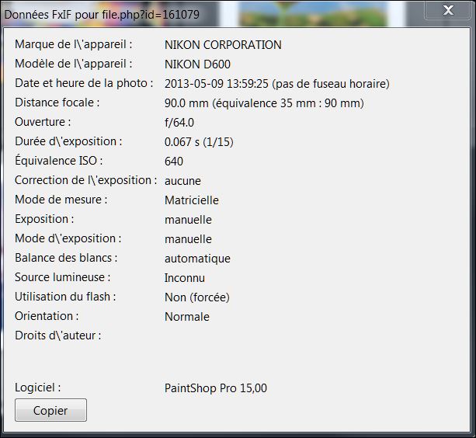
Task: Click 'manuelle' next to Exposition
Action: pyautogui.click(x=188, y=220)
